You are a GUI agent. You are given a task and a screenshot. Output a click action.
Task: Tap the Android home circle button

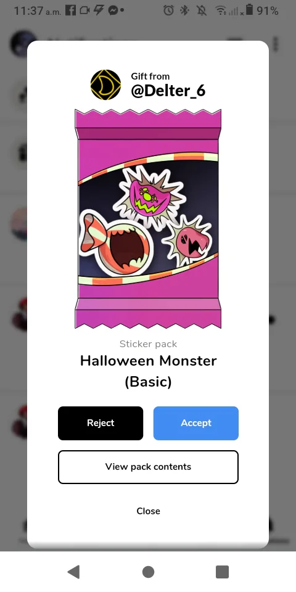[148, 572]
